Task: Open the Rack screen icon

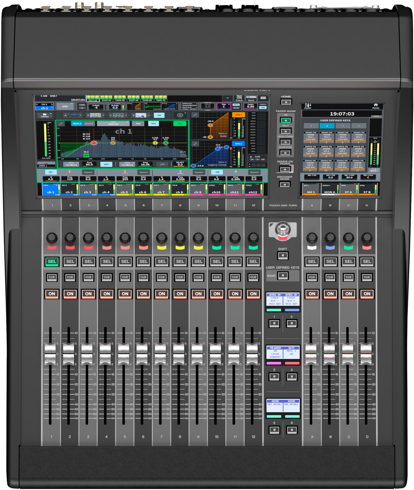Action: (251, 98)
